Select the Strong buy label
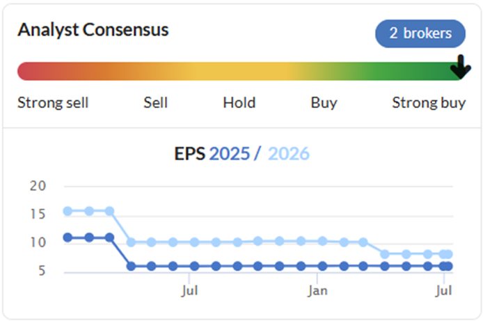 (x=429, y=103)
